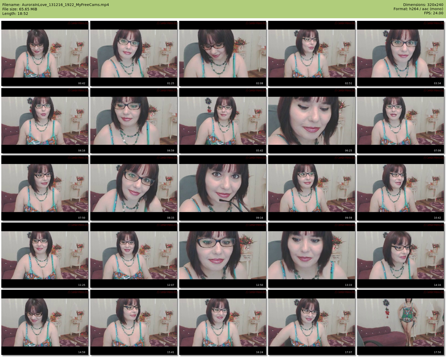Click the Length 18:52 text
The height and width of the screenshot is (357, 446).
click(15, 14)
